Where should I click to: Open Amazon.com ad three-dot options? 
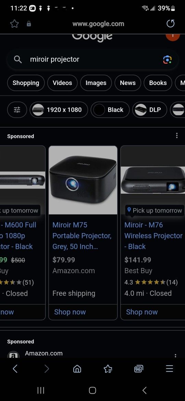coord(175,355)
